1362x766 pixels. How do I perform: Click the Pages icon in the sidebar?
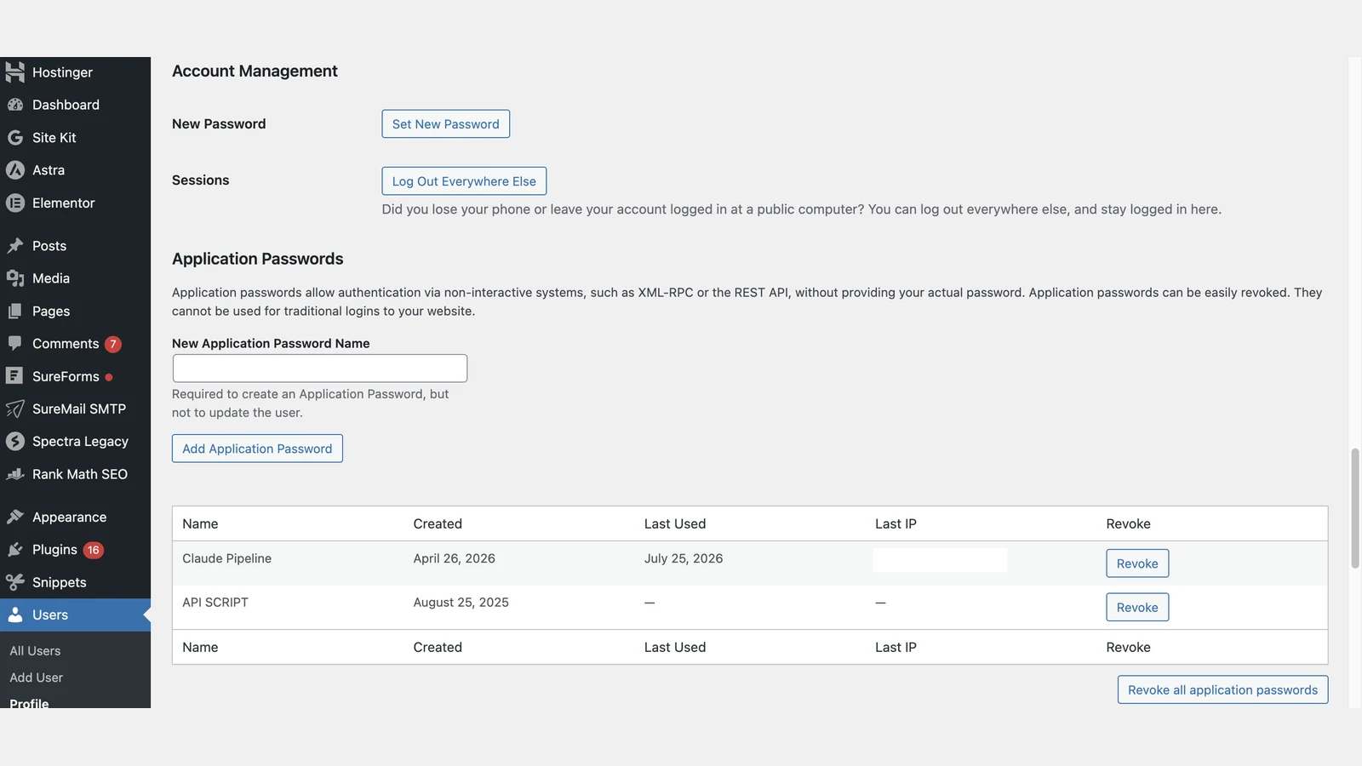coord(14,312)
